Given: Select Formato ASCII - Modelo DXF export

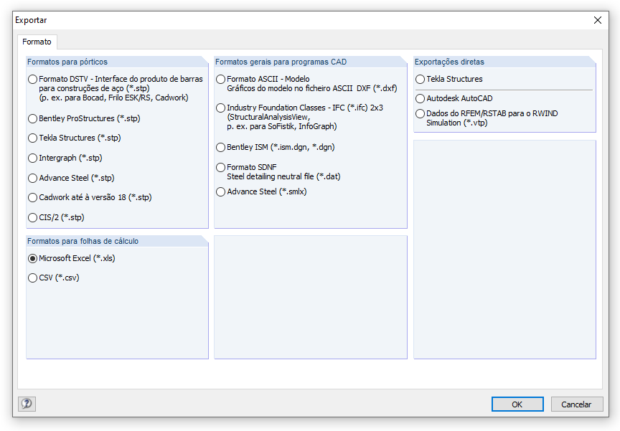Looking at the screenshot, I should pyautogui.click(x=221, y=80).
